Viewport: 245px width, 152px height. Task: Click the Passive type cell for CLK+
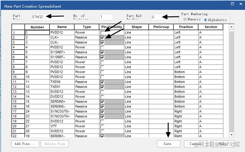[87, 38]
